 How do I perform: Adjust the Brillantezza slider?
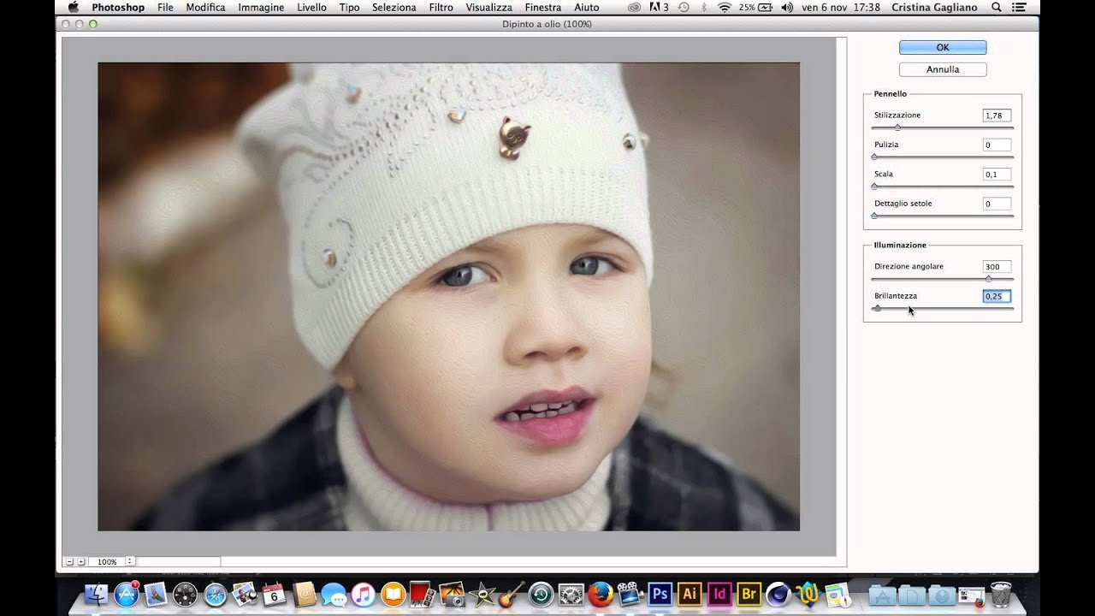[942, 308]
